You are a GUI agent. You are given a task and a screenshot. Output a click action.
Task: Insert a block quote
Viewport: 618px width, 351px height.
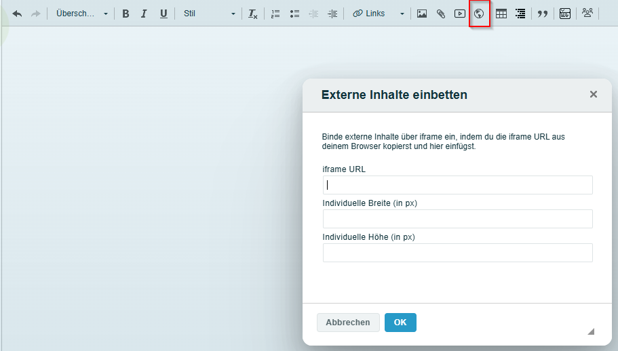[x=543, y=14]
